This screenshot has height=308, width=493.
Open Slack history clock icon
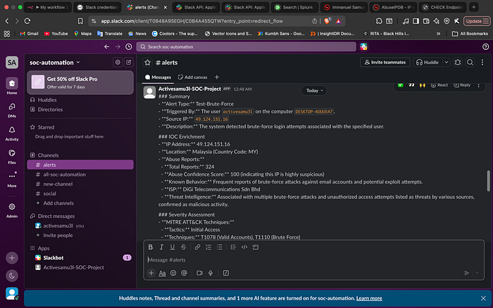coord(129,47)
